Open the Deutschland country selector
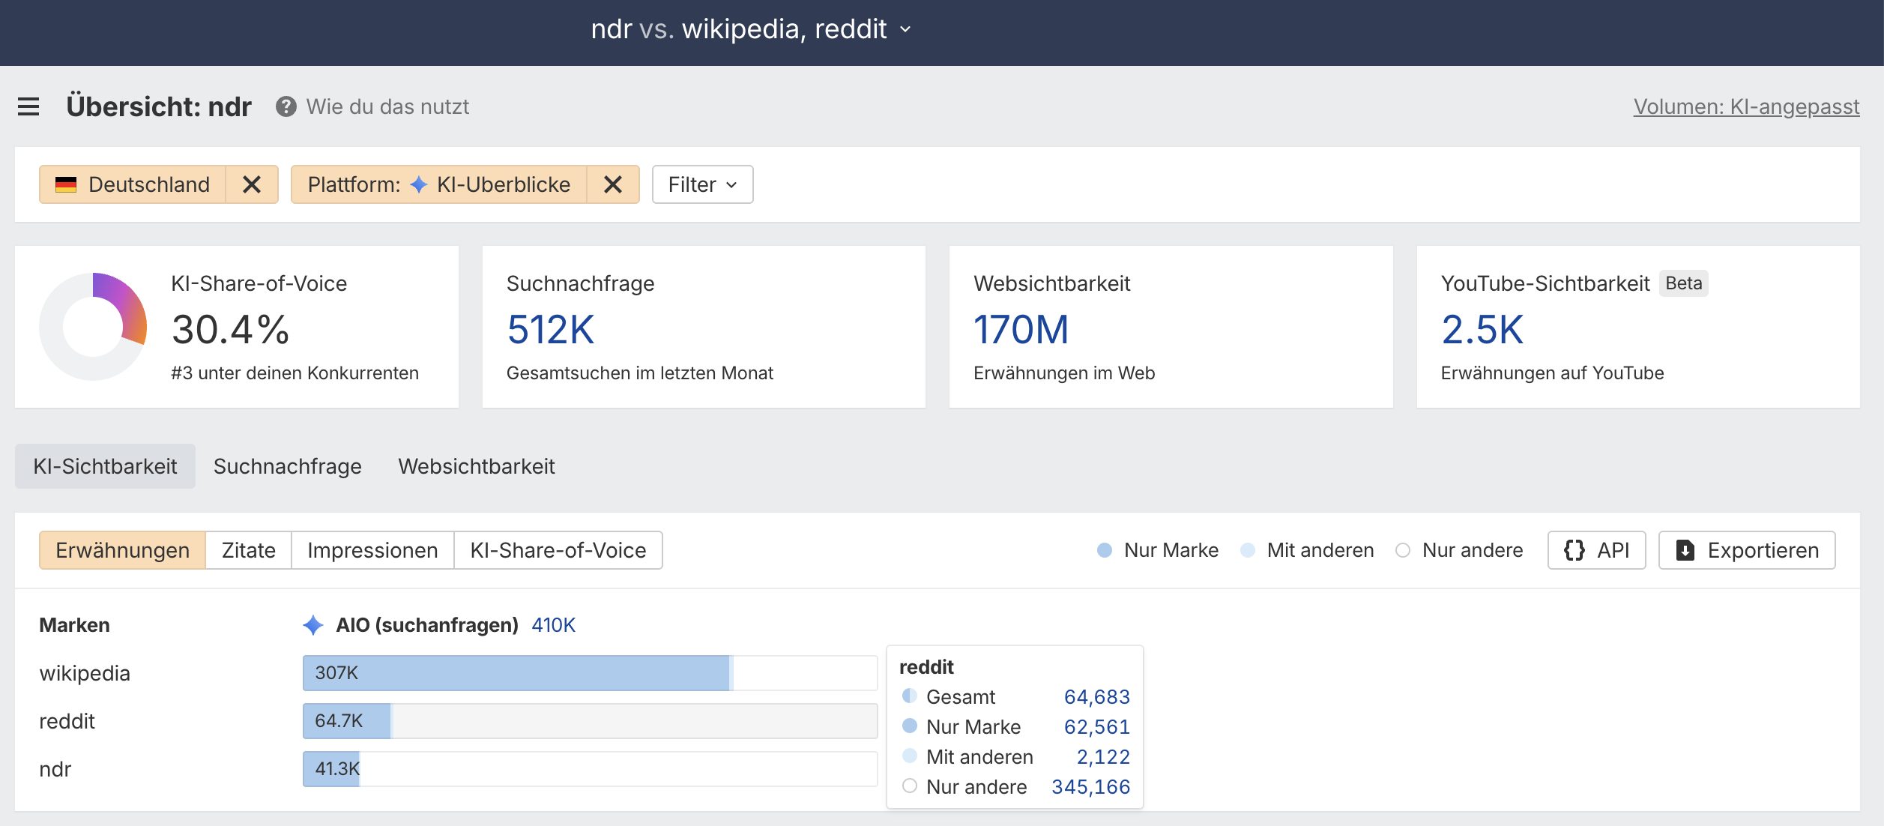This screenshot has width=1884, height=826. [x=133, y=184]
